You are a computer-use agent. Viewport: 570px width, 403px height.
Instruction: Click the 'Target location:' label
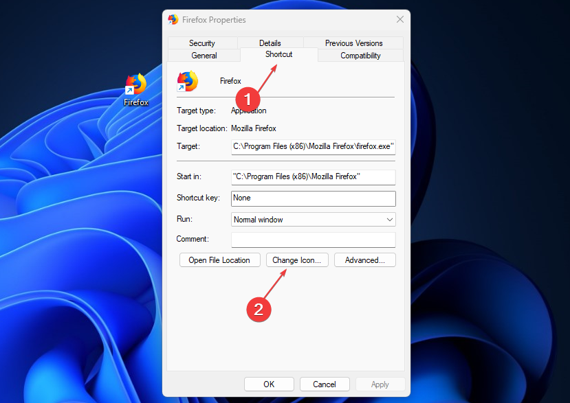point(201,128)
